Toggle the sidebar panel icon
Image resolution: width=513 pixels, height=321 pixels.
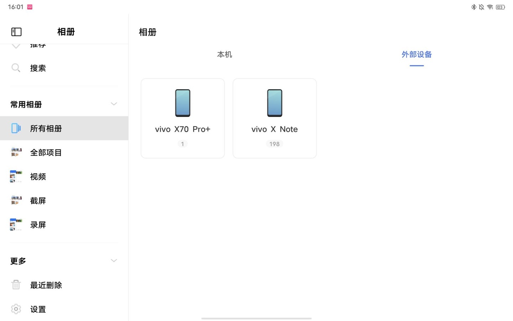click(16, 32)
